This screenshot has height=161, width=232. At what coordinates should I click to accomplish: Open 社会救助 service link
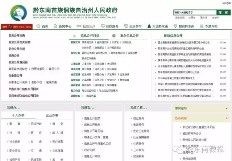coord(15,142)
